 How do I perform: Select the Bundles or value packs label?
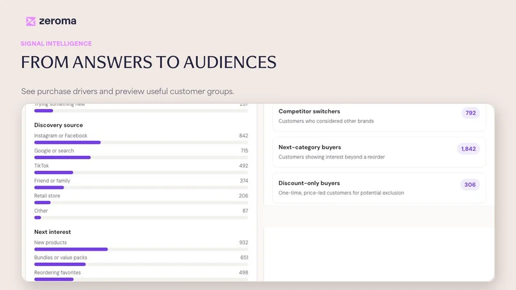coord(61,257)
